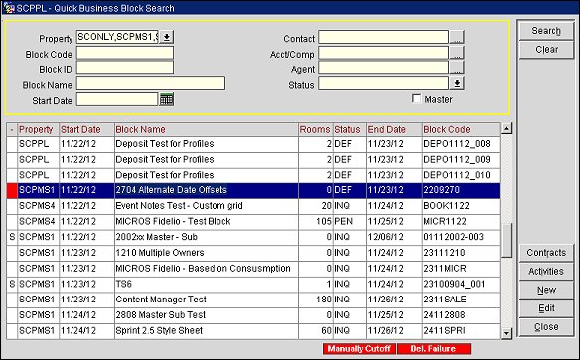The width and height of the screenshot is (580, 360).
Task: Click into the Block Code input field
Action: tap(125, 53)
